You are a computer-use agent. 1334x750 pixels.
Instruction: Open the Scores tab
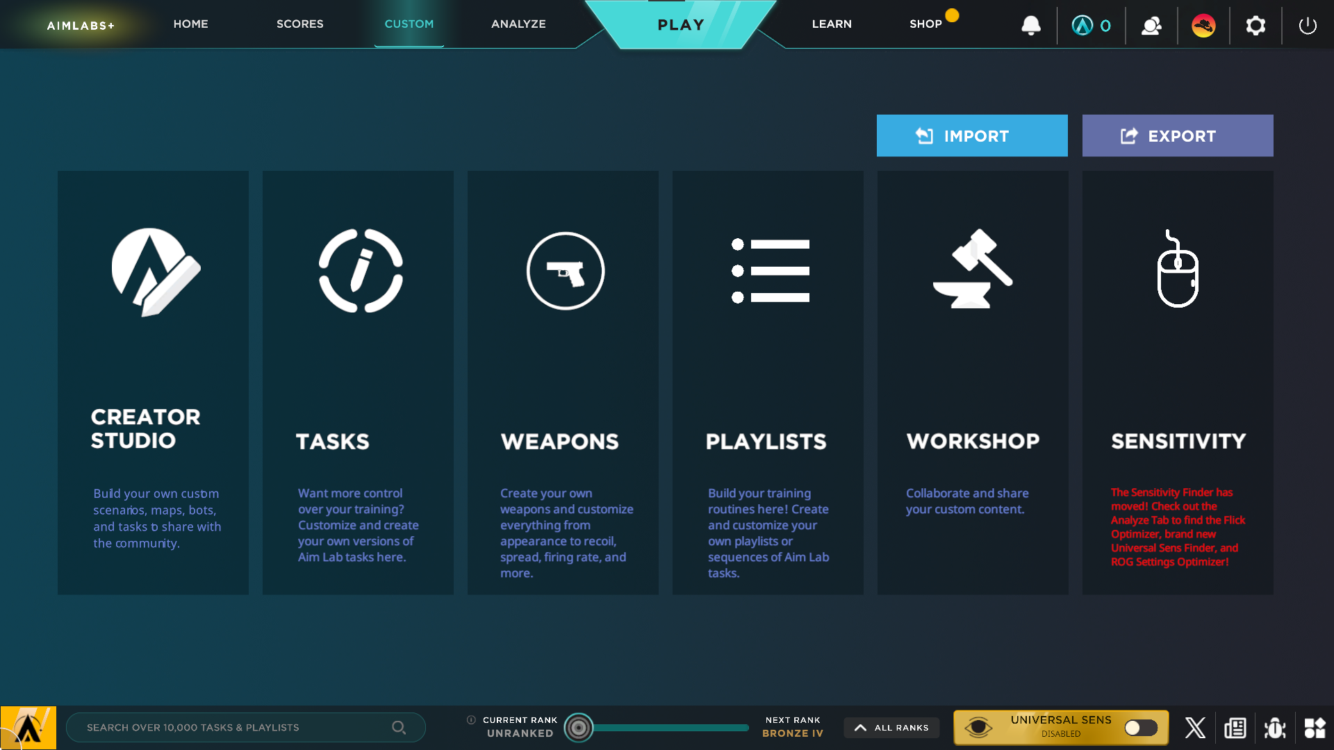click(299, 24)
